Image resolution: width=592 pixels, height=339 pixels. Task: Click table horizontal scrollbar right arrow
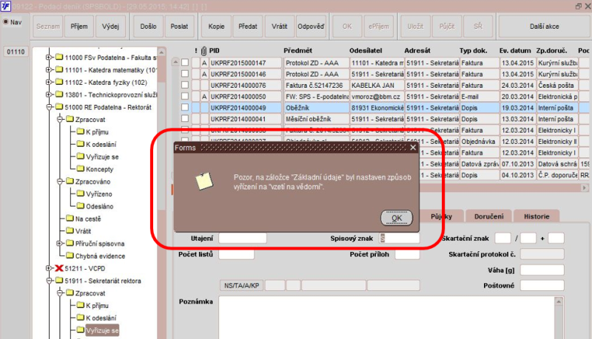[585, 188]
